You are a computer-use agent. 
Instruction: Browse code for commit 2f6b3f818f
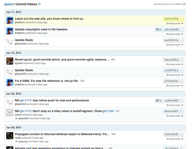point(175,139)
